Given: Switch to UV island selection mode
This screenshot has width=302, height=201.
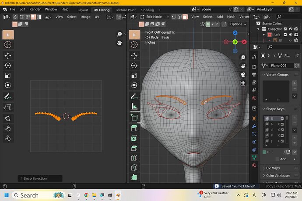Looking at the screenshot, I should click(x=39, y=17).
